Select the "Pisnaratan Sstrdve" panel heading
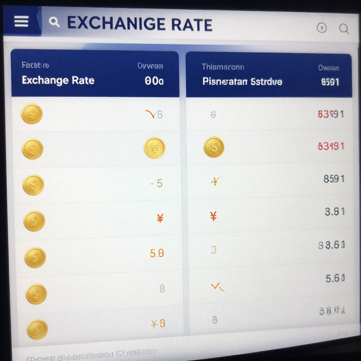361x361 pixels. coord(242,82)
